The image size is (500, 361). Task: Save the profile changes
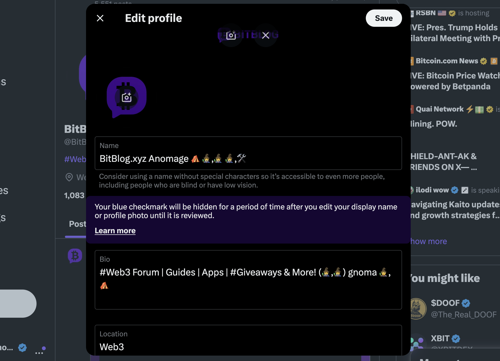pyautogui.click(x=383, y=18)
